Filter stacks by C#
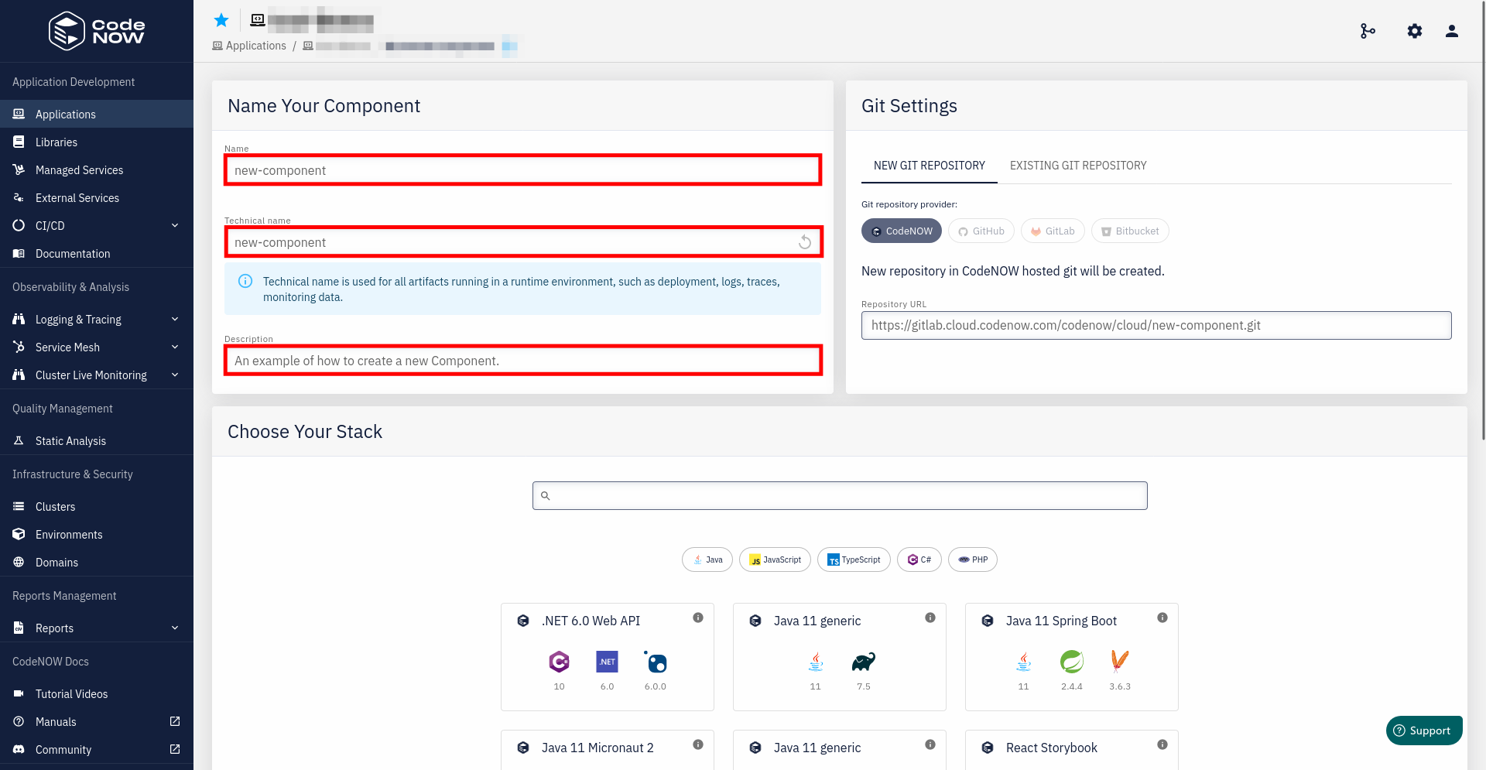This screenshot has width=1486, height=770. pyautogui.click(x=919, y=560)
